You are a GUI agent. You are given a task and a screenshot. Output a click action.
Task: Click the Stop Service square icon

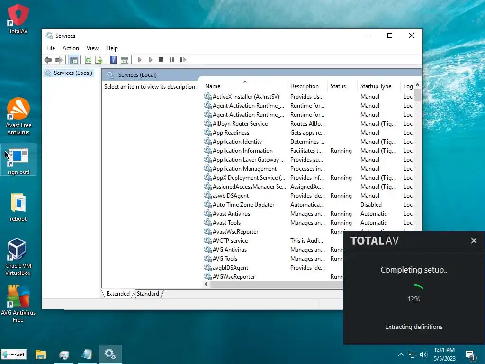[161, 60]
